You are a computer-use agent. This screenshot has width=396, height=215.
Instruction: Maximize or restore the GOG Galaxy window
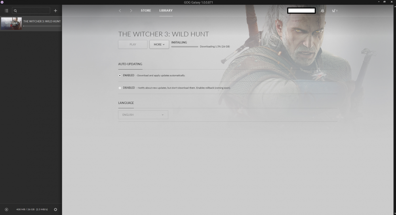click(x=385, y=2)
